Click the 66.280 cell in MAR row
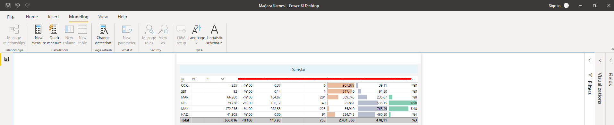The width and height of the screenshot is (614, 125). [232, 97]
